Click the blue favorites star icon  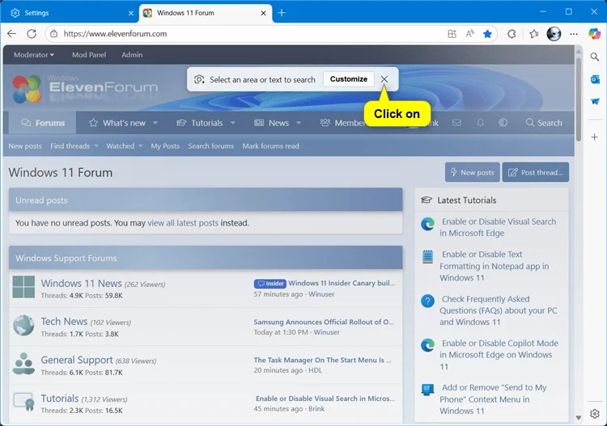coord(487,34)
